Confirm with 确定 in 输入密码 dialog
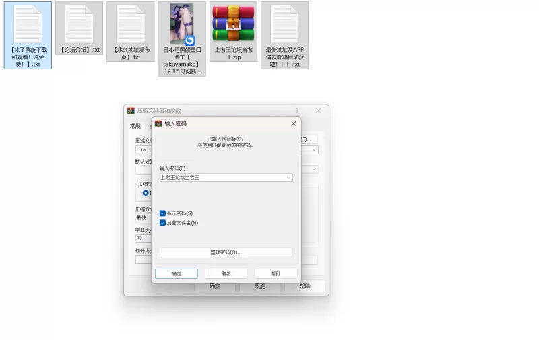Viewport: 539px width, 340px height. pos(177,274)
